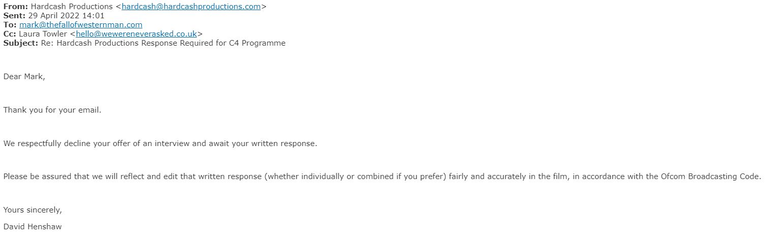Click the "Yours sincerely," closing line

coord(33,210)
